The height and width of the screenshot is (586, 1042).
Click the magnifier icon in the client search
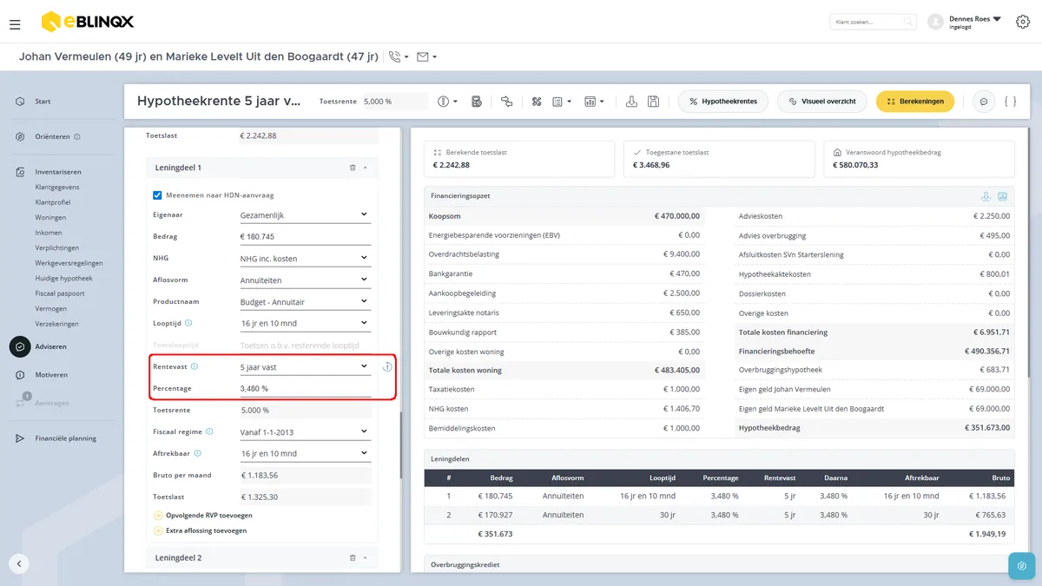pyautogui.click(x=907, y=23)
